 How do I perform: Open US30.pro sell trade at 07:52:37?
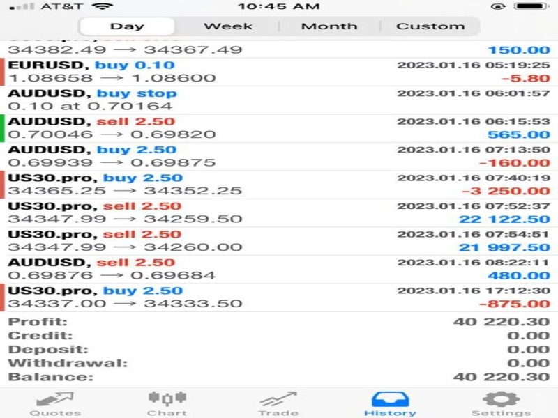[x=279, y=213]
